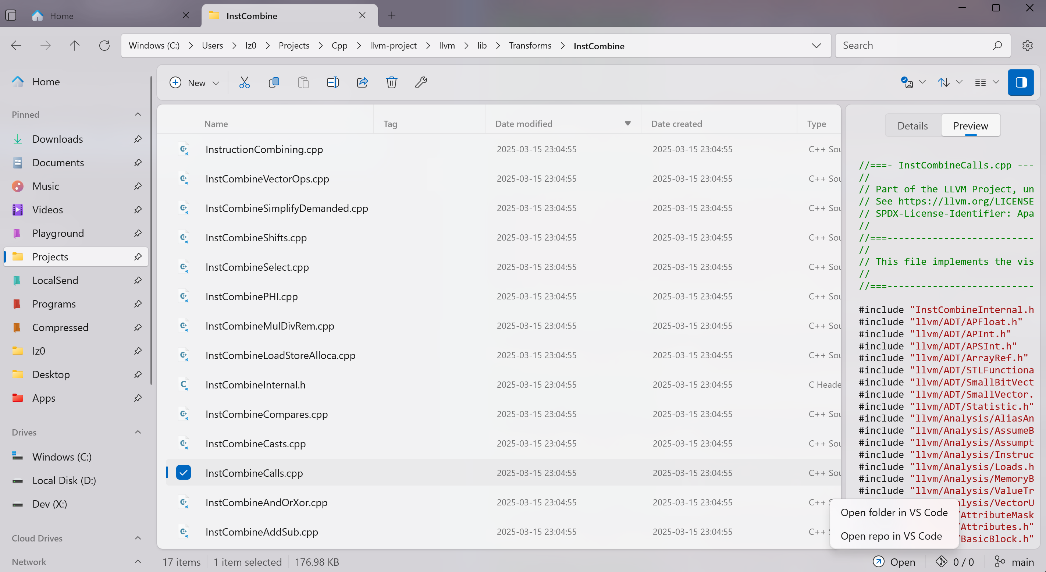
Task: Click the Share icon in toolbar
Action: (x=362, y=82)
